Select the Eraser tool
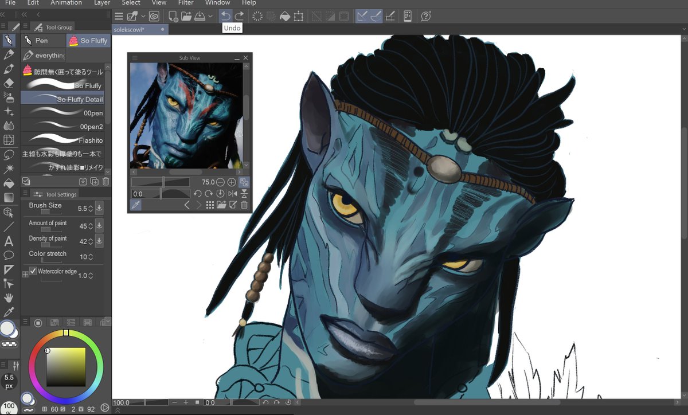This screenshot has height=415, width=688. pos(9,83)
